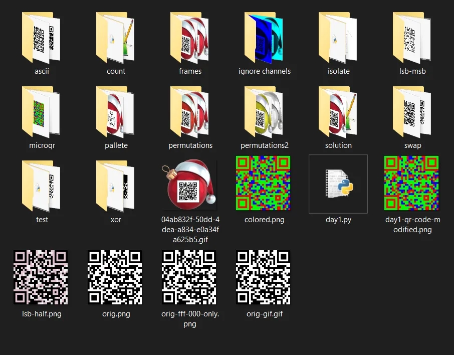Select the lsb-half.png thumbnail
The image size is (454, 355).
[x=42, y=277]
